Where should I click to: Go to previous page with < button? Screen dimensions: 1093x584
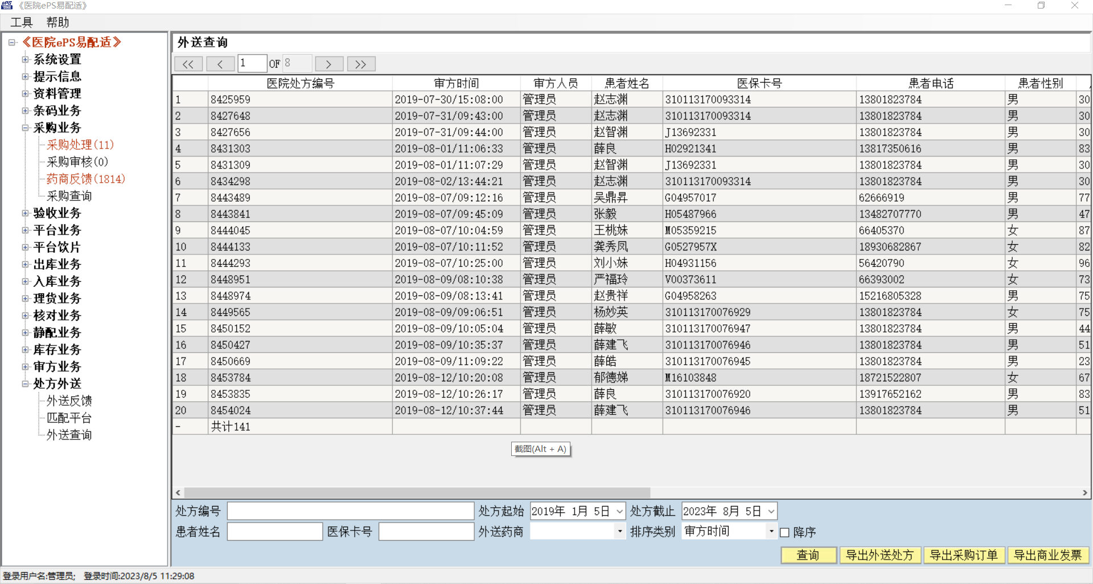[x=220, y=64]
